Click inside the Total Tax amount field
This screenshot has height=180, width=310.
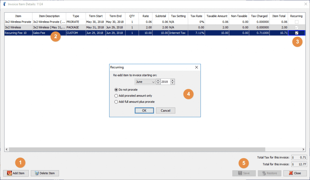coord(298,157)
